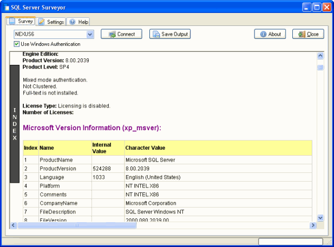Click the Survey tab page icon
The width and height of the screenshot is (334, 247).
click(12, 21)
